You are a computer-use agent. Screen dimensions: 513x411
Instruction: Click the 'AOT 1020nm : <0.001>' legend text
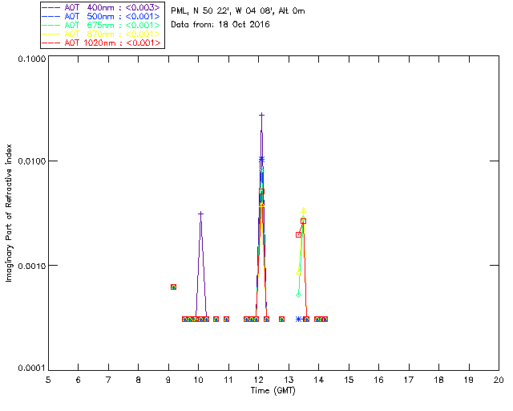tap(112, 43)
